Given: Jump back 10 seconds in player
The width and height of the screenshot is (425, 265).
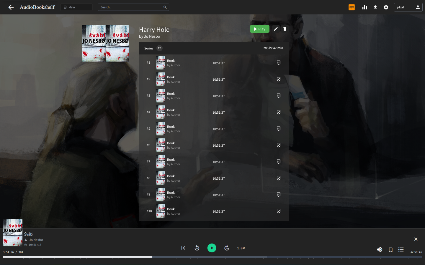Looking at the screenshot, I should [197, 248].
